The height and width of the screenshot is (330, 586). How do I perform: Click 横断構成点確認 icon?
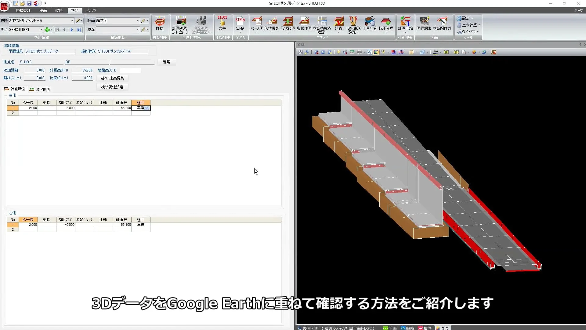322,24
